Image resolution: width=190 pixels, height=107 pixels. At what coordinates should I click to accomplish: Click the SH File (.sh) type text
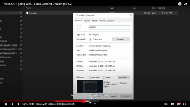pos(94,35)
